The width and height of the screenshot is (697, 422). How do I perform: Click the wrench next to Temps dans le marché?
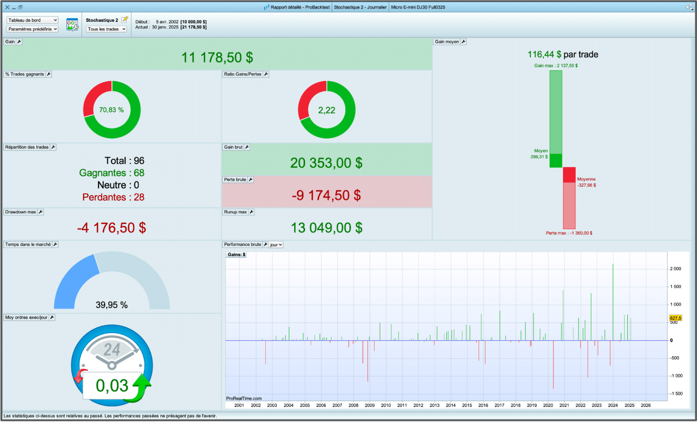click(55, 244)
